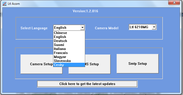
Task: Click the Version:1.2.016 text
Action: [85, 11]
